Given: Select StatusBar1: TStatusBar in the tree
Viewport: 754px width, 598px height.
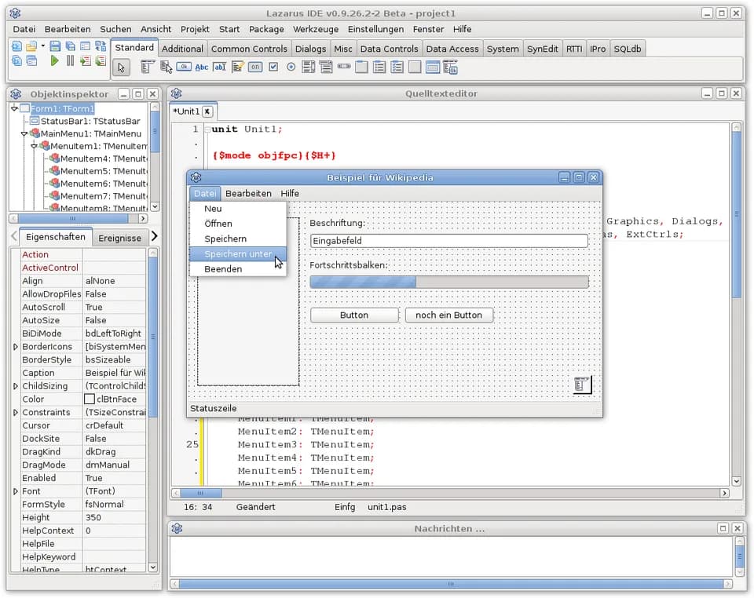Looking at the screenshot, I should pyautogui.click(x=90, y=121).
